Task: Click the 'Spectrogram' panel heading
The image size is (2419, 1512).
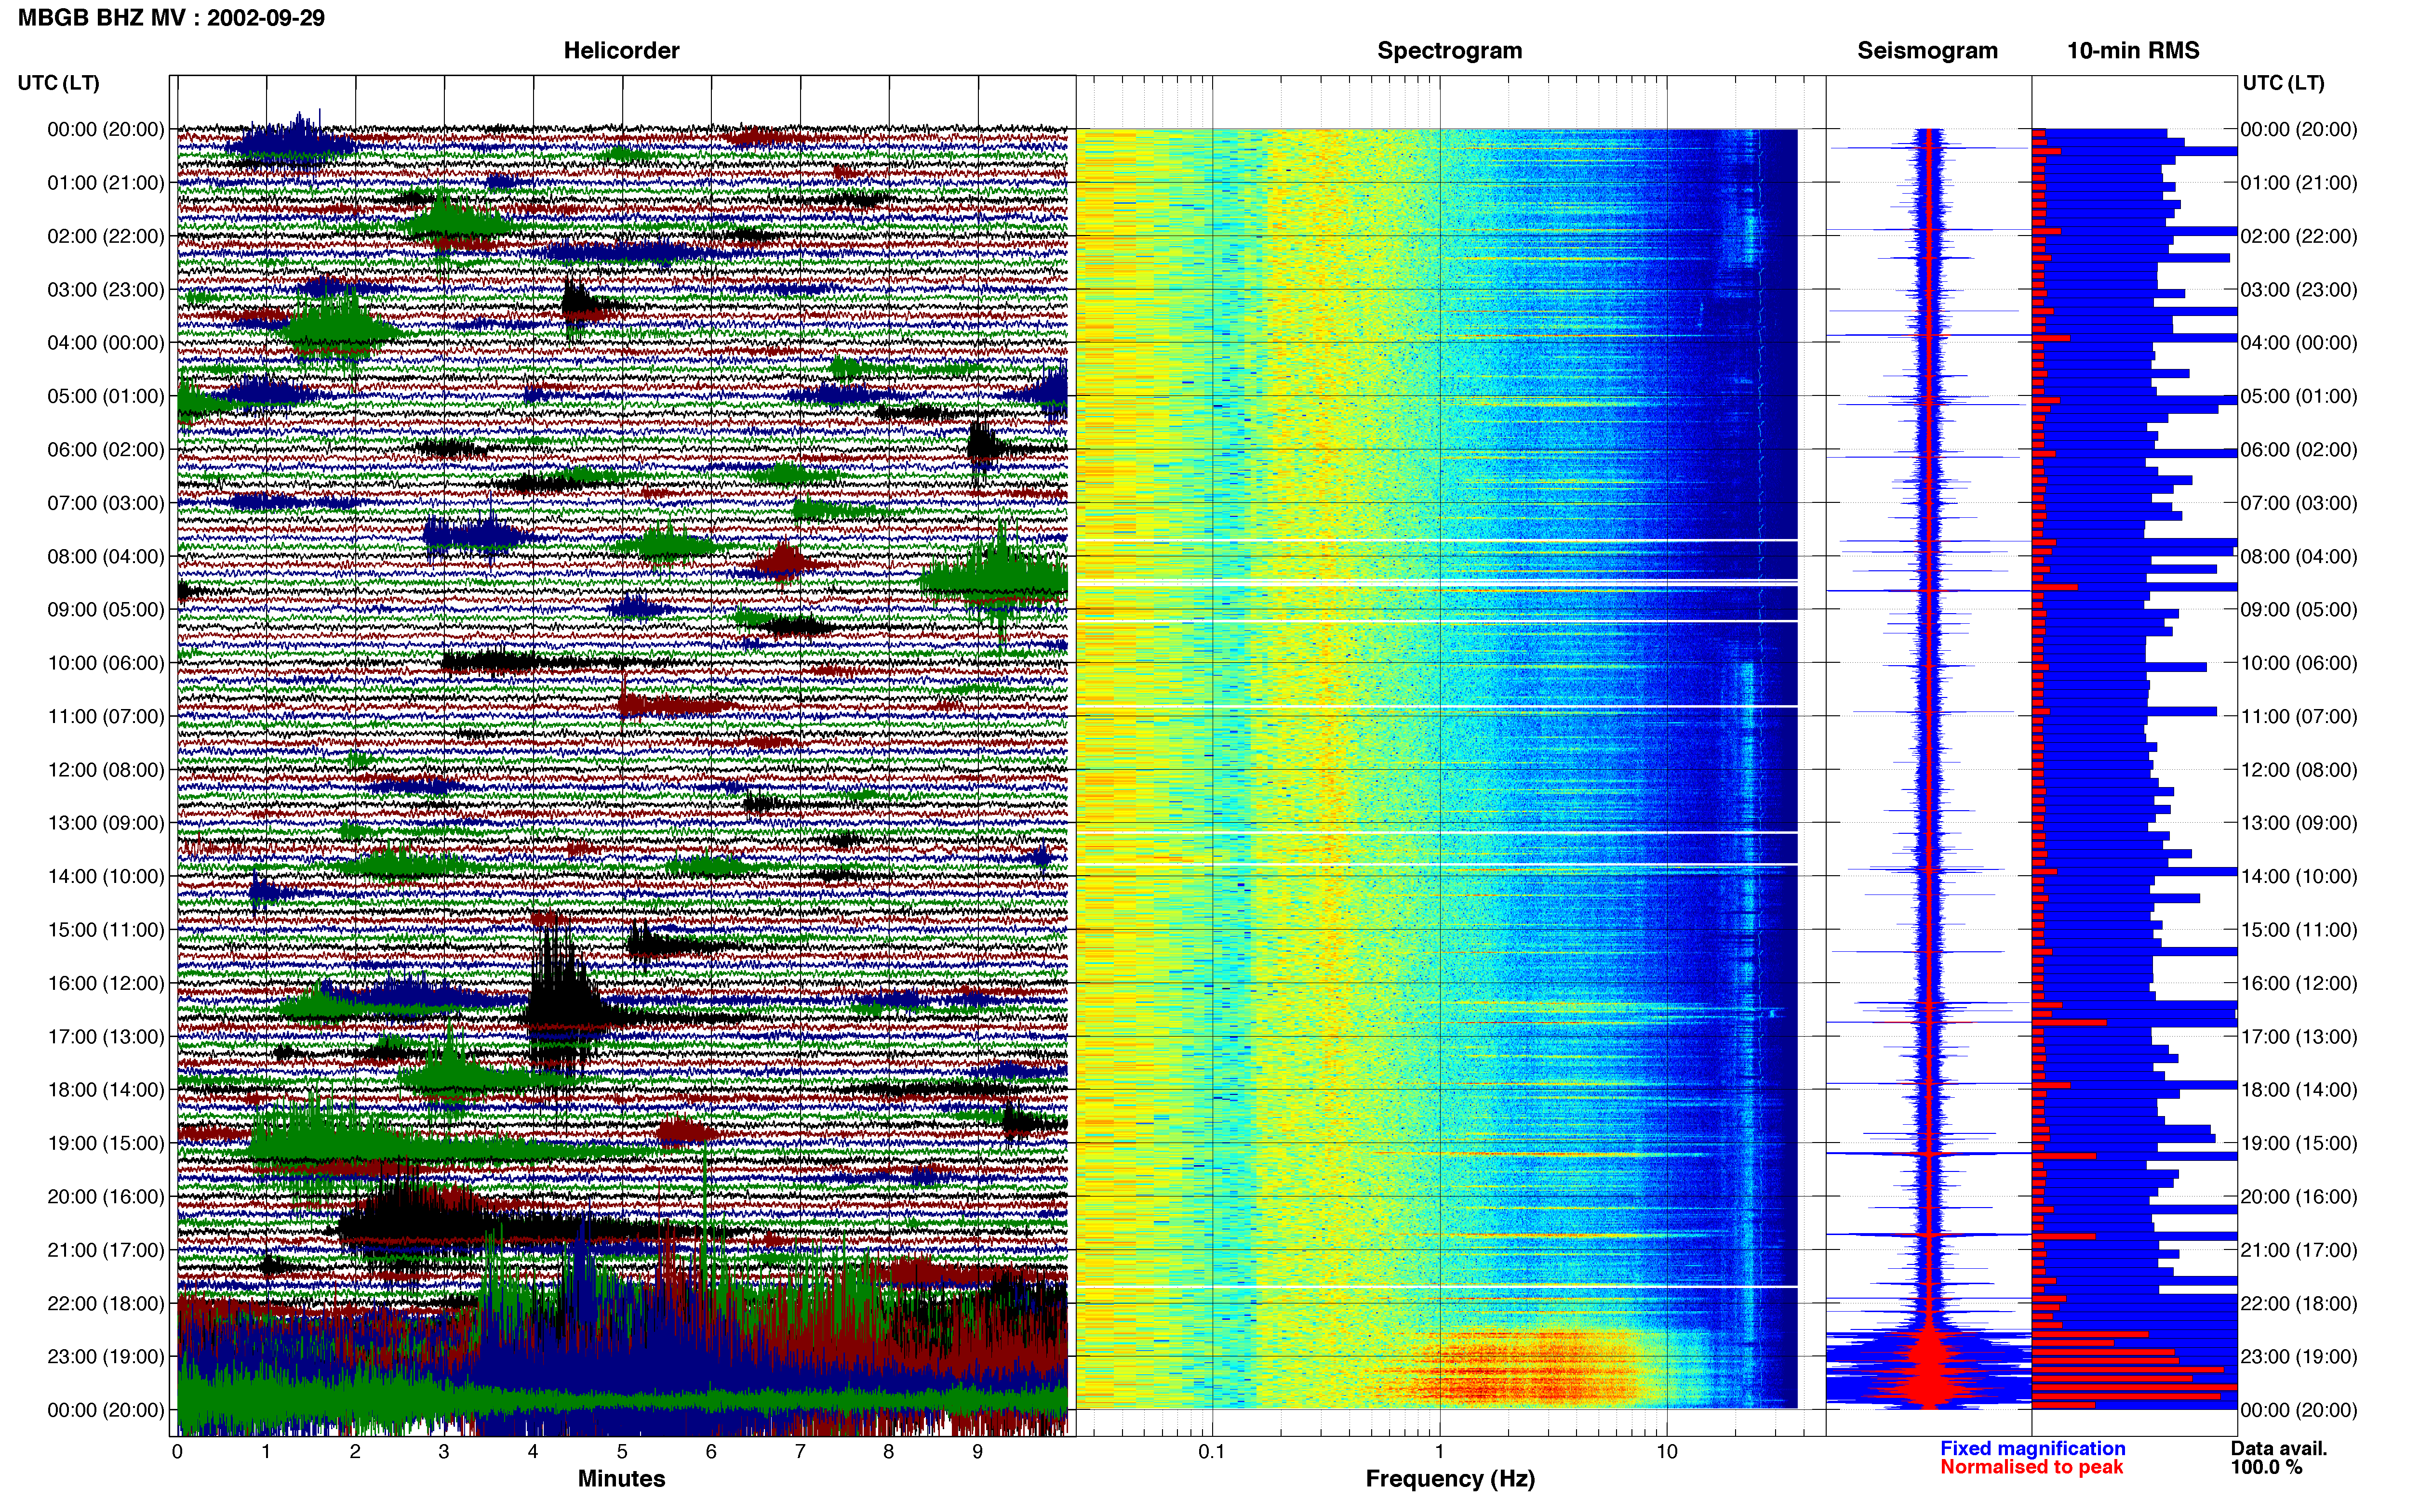Action: coord(1450,51)
